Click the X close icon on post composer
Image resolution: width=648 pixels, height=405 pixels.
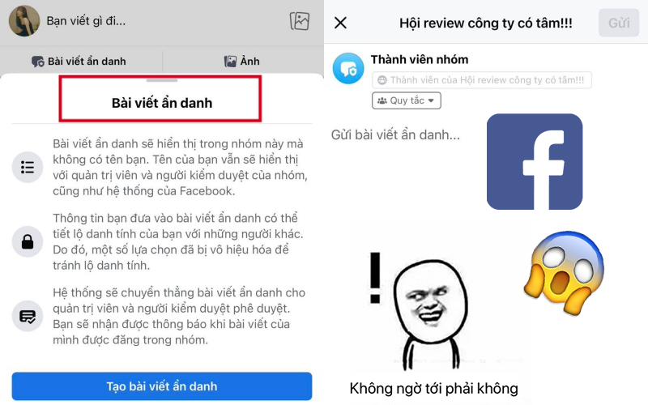pos(340,23)
